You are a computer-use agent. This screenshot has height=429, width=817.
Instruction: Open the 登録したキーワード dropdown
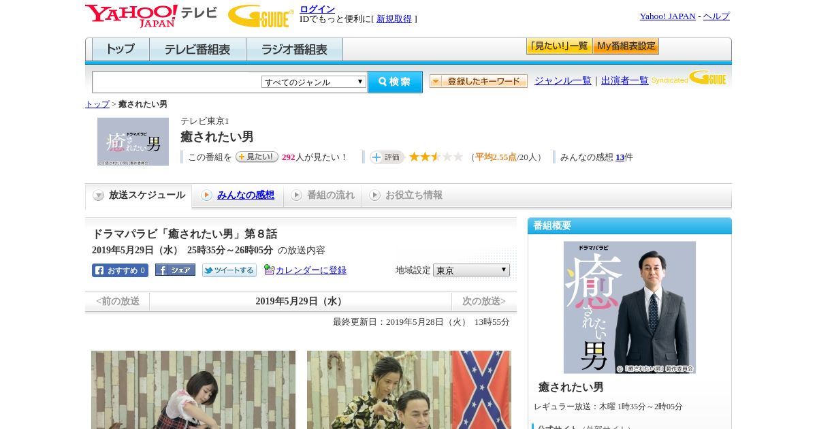click(479, 81)
